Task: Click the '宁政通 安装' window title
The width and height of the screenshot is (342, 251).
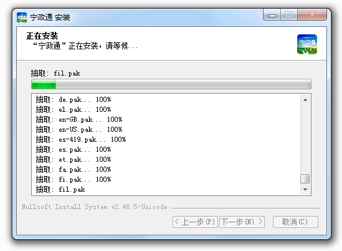Action: click(x=50, y=17)
